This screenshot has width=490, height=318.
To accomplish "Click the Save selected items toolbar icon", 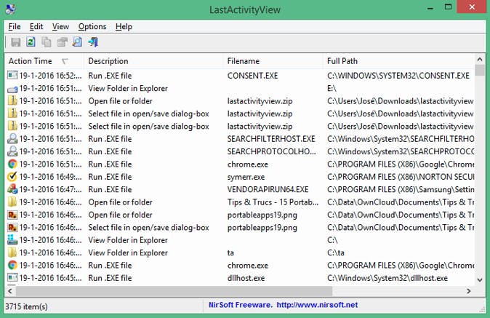I will (15, 42).
